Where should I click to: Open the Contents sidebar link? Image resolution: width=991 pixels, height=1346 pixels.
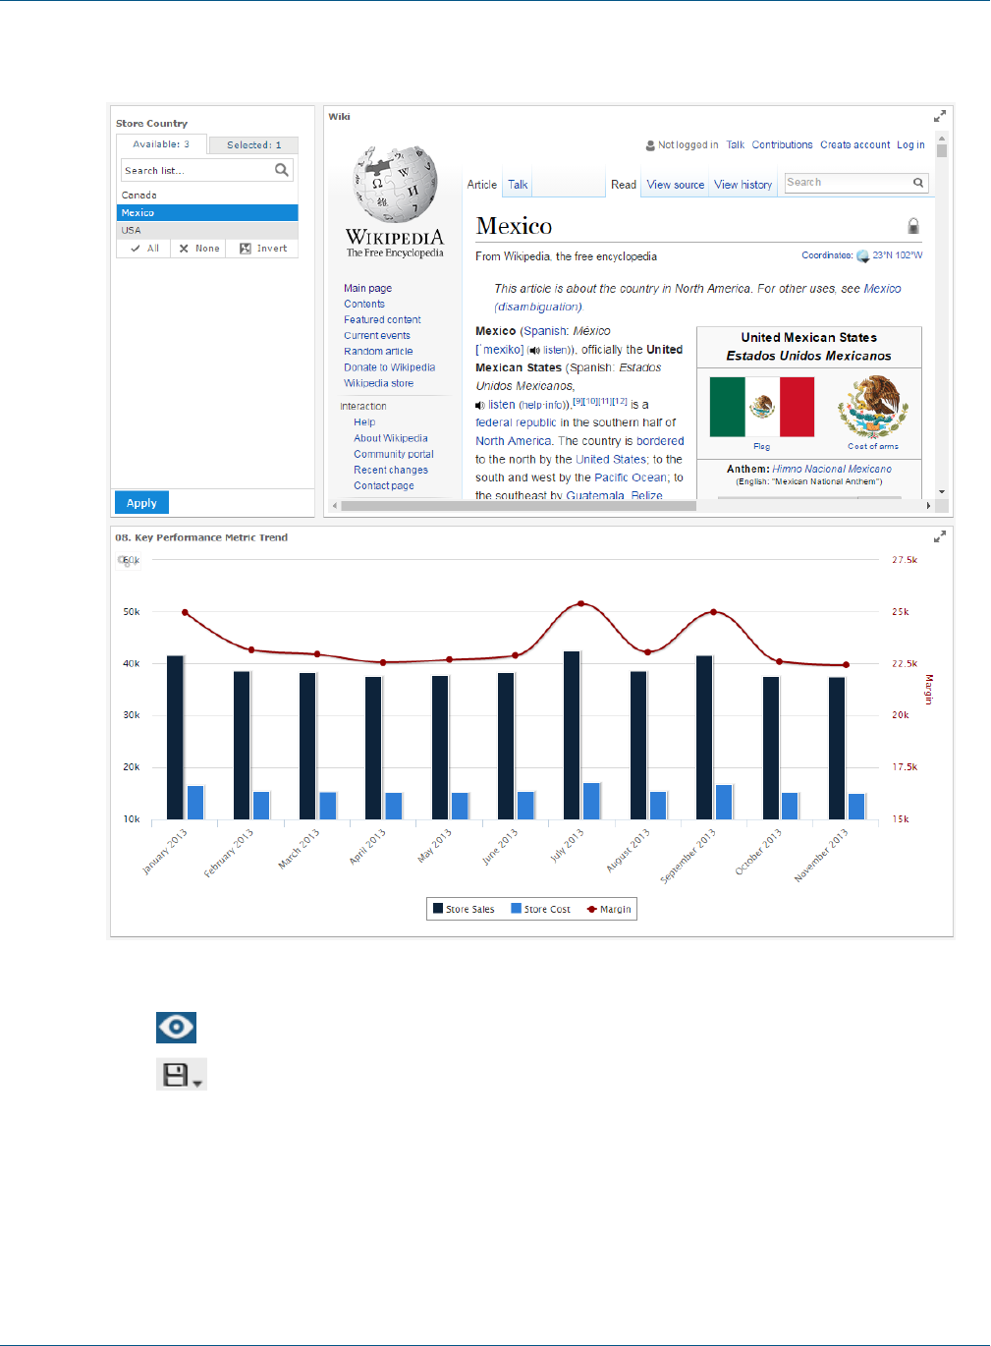tap(364, 305)
